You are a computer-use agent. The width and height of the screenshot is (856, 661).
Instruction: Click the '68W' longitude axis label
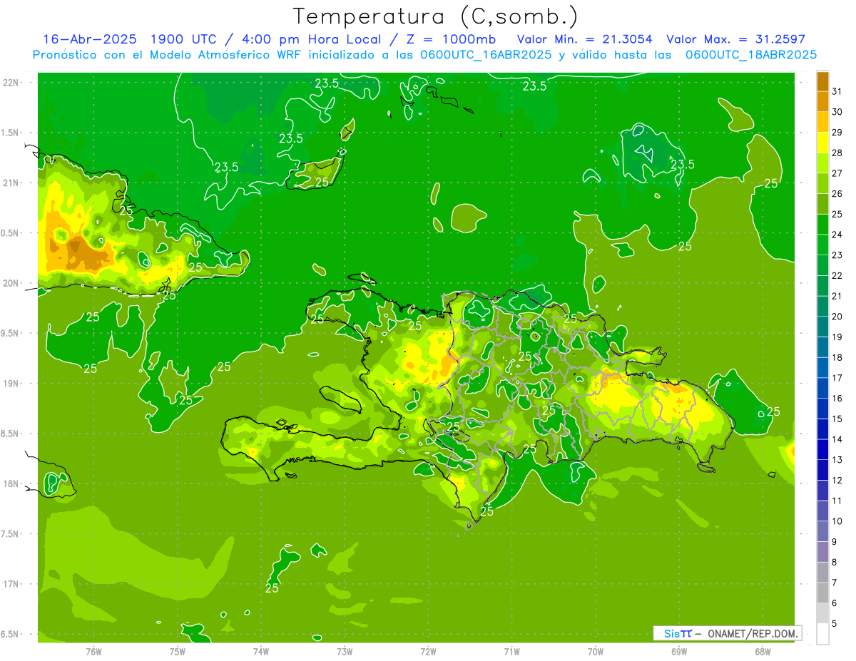(x=763, y=651)
